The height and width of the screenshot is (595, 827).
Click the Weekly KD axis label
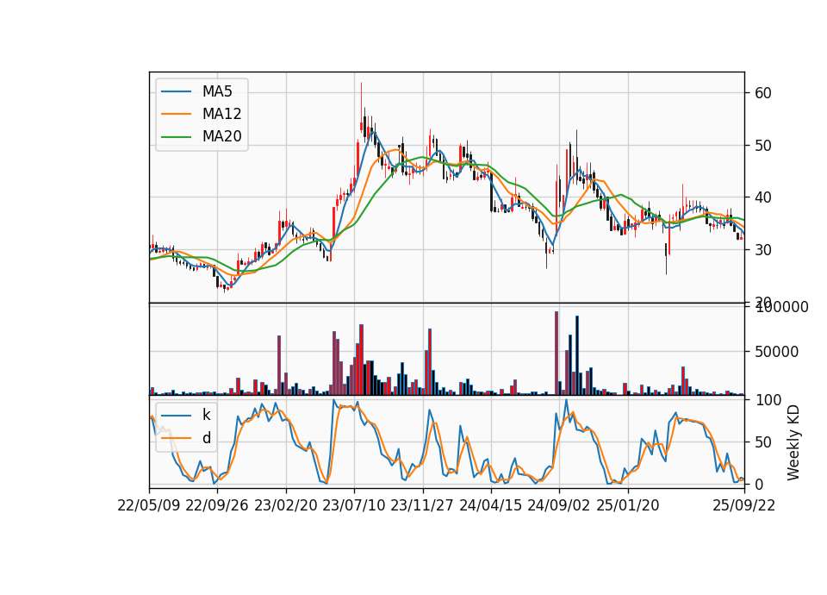click(793, 442)
